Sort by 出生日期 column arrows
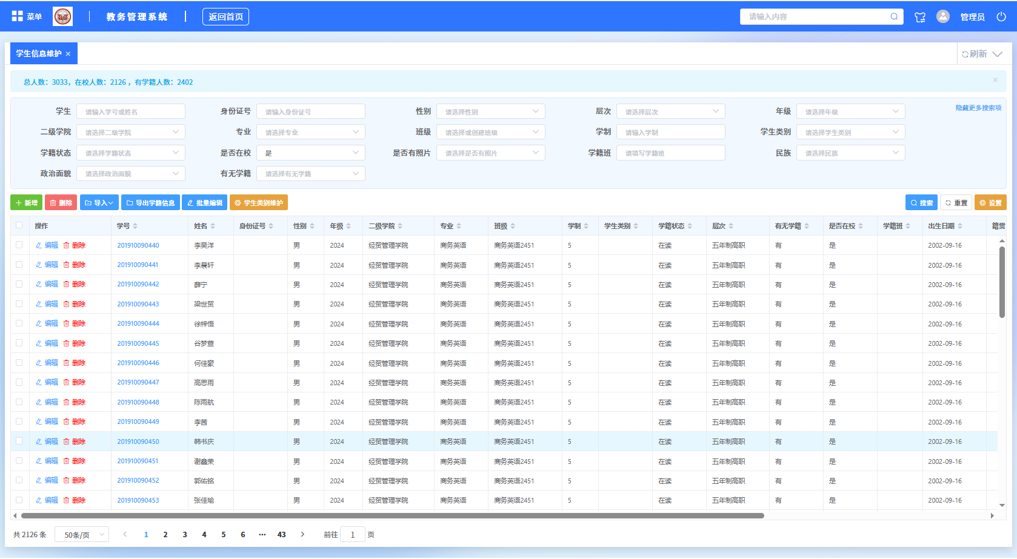The height and width of the screenshot is (559, 1017). tap(960, 226)
